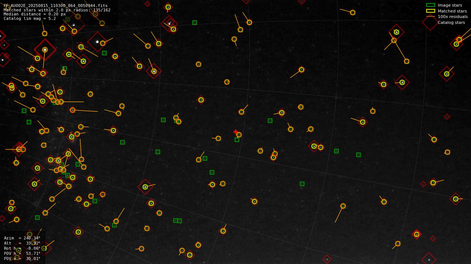This screenshot has height=264, width=471.
Task: Click the yellow Matched stars legend swatch
Action: pos(430,11)
